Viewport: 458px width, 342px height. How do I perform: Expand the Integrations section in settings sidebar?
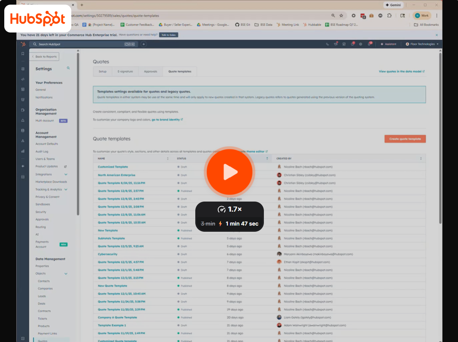coord(66,174)
